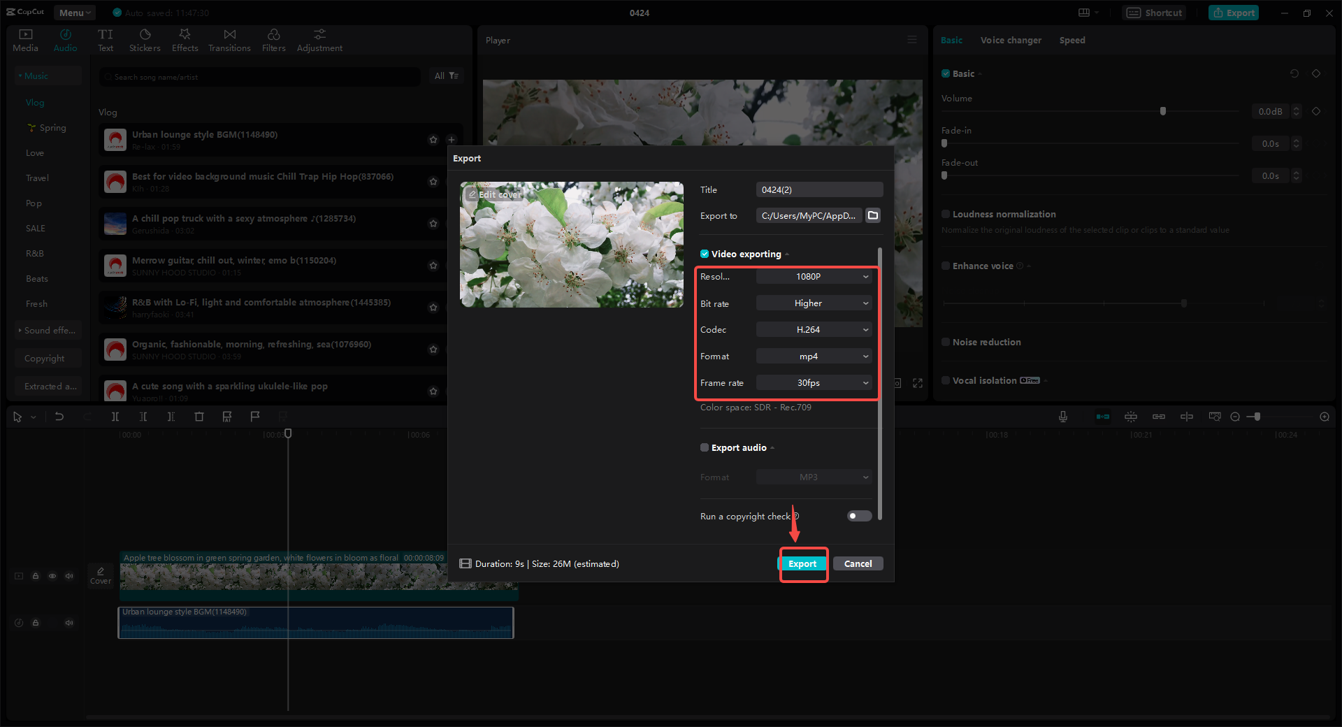This screenshot has width=1342, height=727.
Task: Click the timeline zoom-out icon
Action: click(1235, 417)
